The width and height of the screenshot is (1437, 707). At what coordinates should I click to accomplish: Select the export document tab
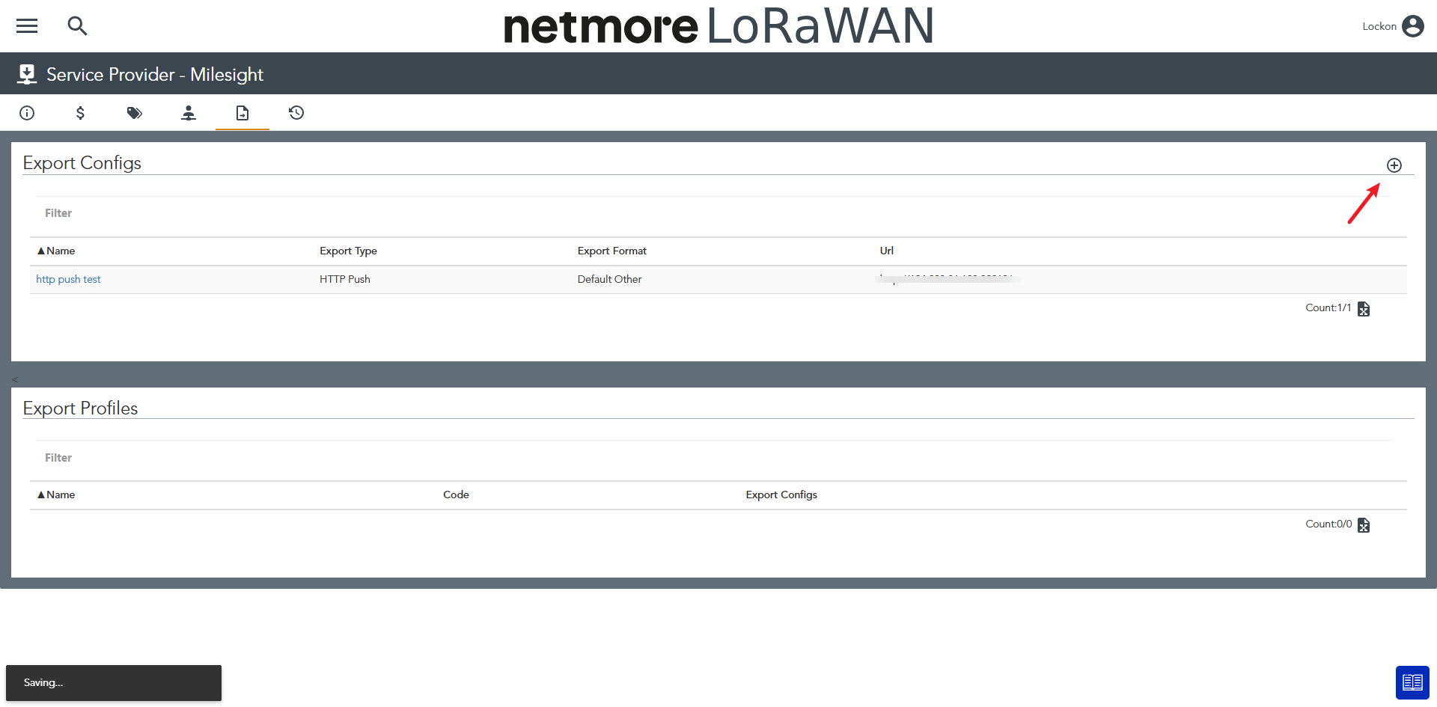pyautogui.click(x=242, y=113)
